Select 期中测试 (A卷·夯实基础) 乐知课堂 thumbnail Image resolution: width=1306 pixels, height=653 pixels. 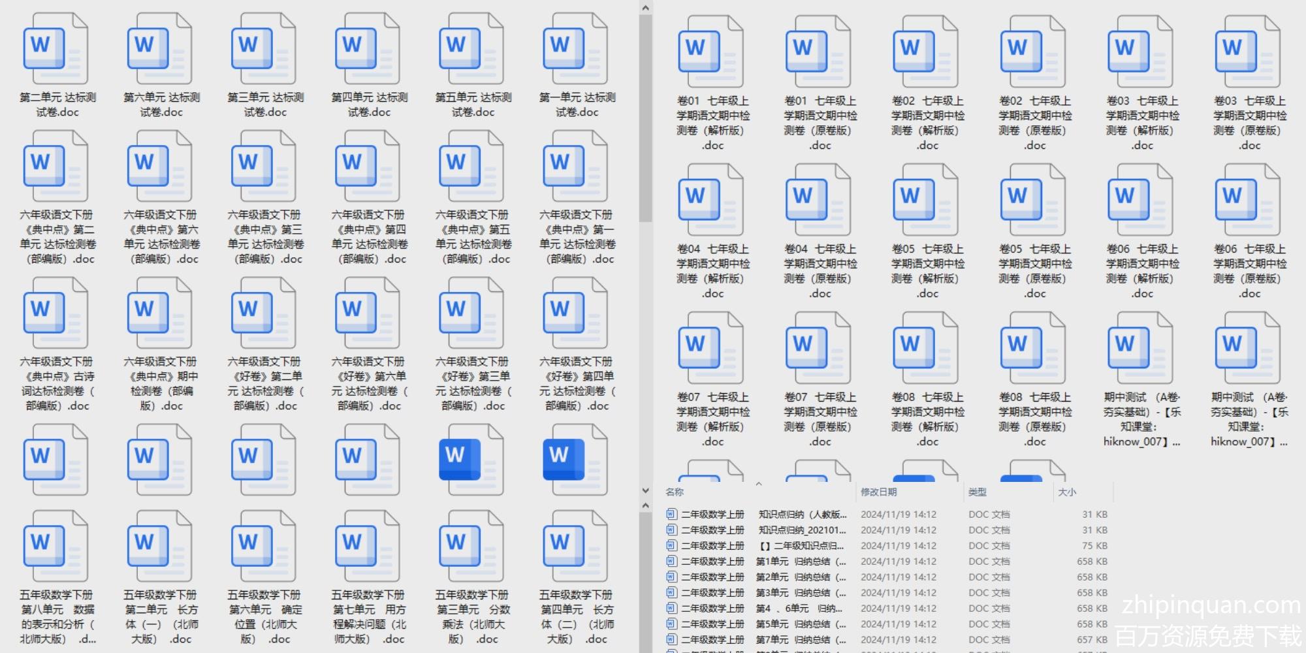[1141, 348]
